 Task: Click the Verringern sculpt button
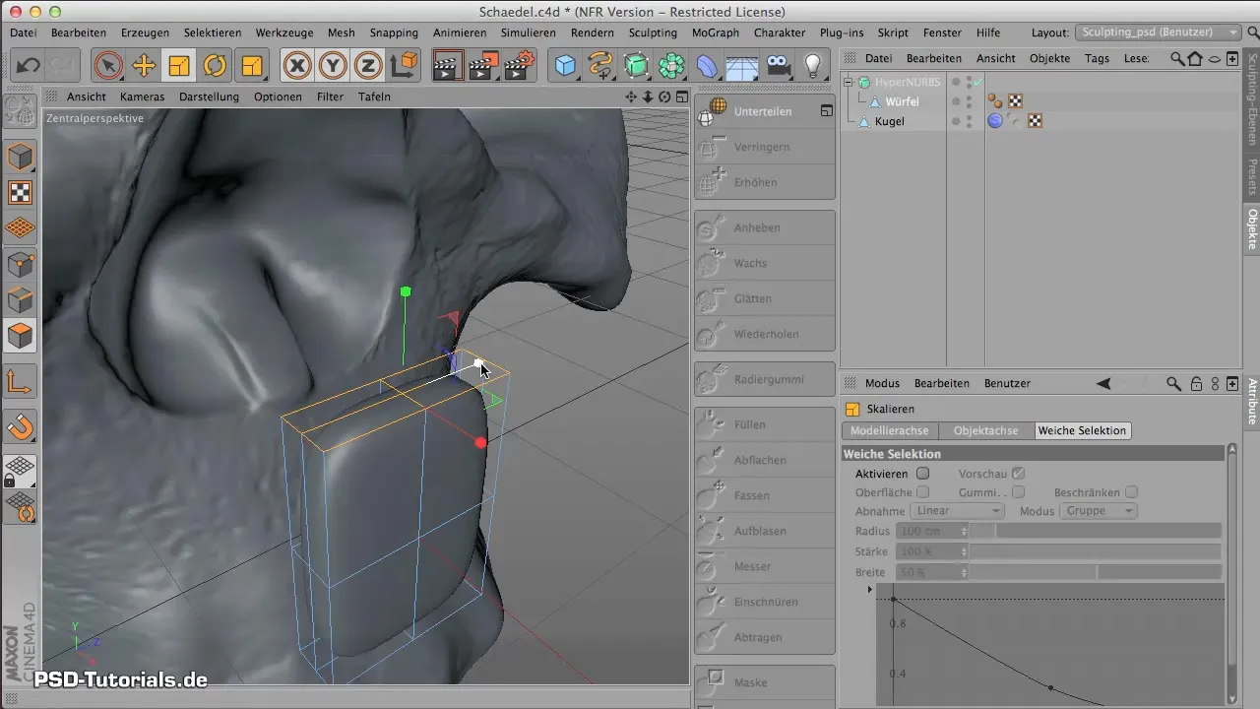point(765,148)
